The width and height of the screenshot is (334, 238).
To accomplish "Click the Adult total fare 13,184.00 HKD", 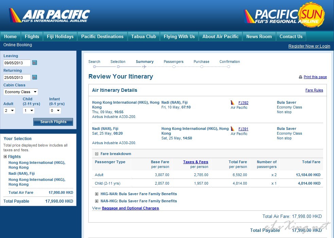I will [x=308, y=175].
